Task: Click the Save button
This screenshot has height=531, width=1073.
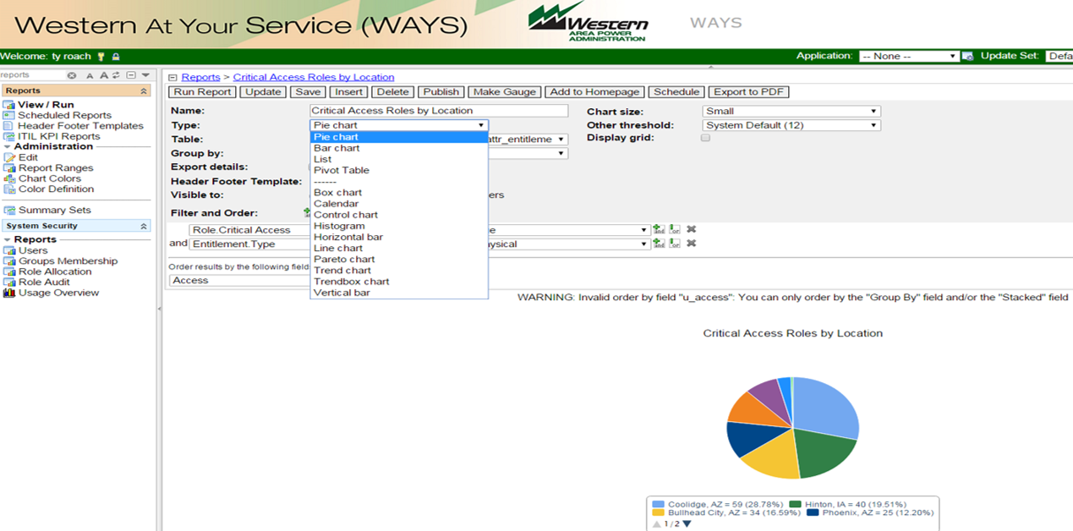Action: [308, 92]
